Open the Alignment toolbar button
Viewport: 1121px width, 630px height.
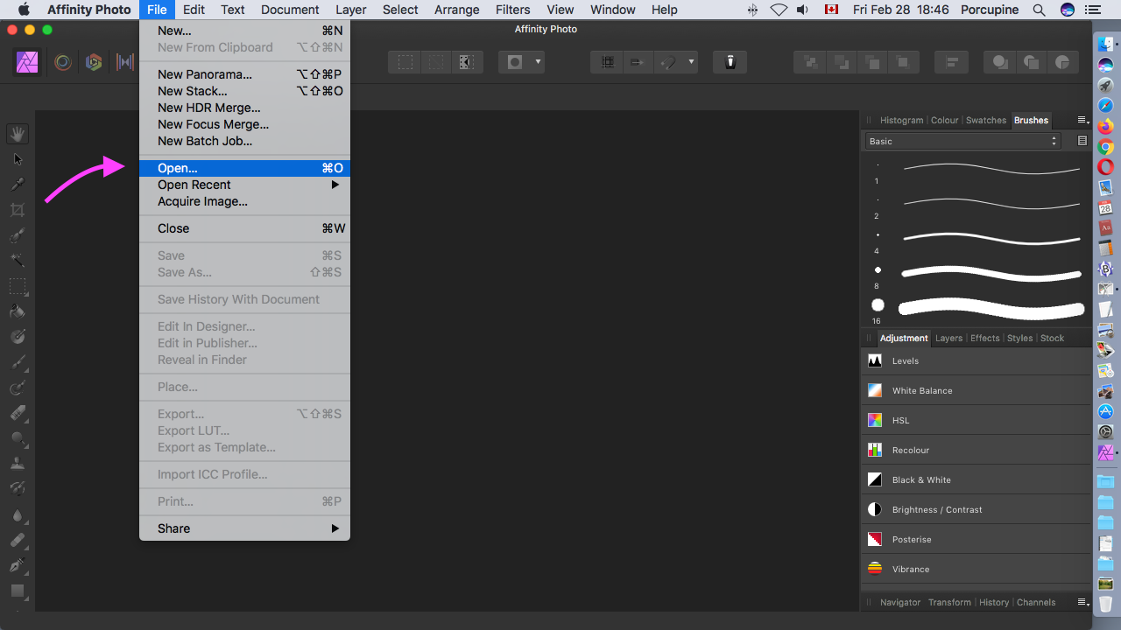point(950,62)
